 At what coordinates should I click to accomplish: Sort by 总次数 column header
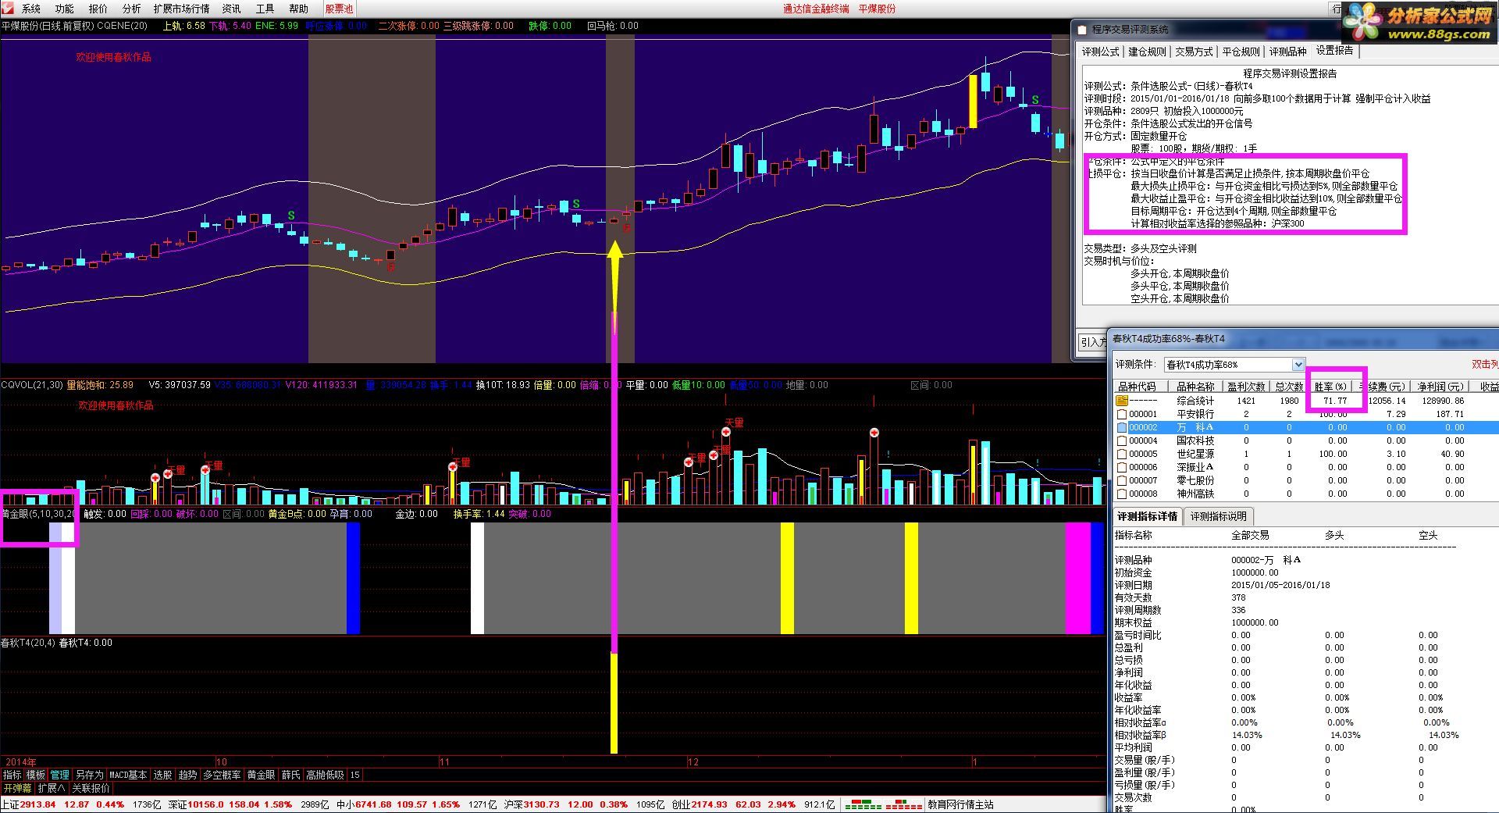pos(1289,387)
